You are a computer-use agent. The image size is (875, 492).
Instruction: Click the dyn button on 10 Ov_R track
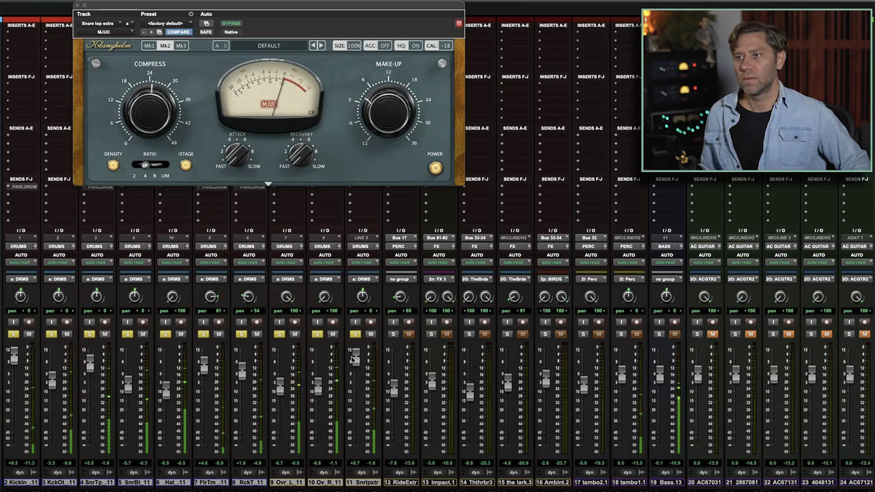tap(324, 472)
